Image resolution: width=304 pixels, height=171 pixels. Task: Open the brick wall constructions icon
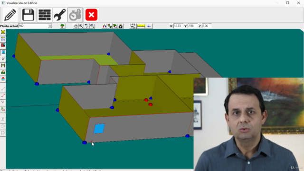pyautogui.click(x=44, y=15)
